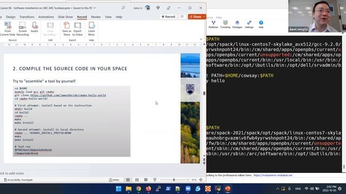Open PowerPoint taskbar icon
Image resolution: width=346 pixels, height=194 pixels.
tap(228, 189)
